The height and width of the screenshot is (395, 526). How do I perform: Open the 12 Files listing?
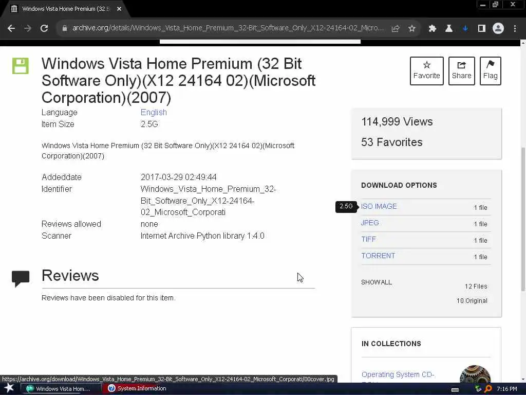pos(476,286)
